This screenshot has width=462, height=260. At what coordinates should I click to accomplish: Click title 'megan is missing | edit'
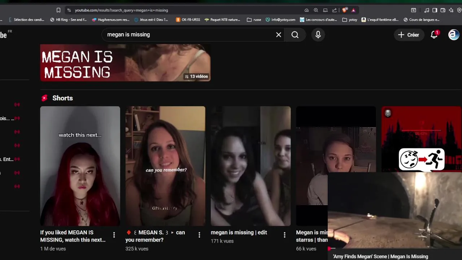click(239, 233)
